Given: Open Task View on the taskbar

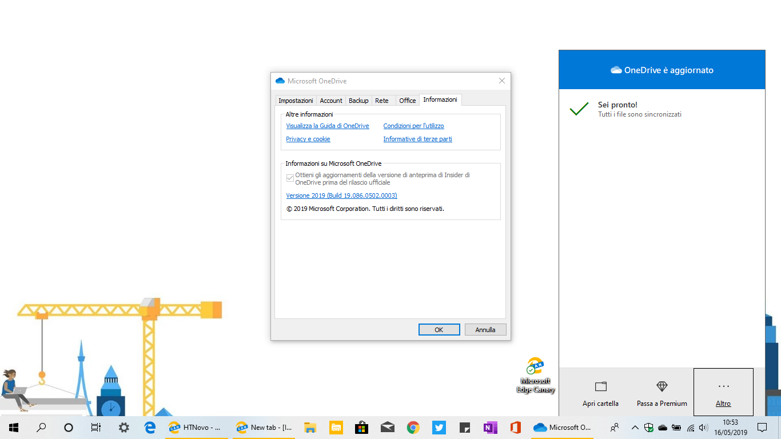Looking at the screenshot, I should click(x=96, y=427).
